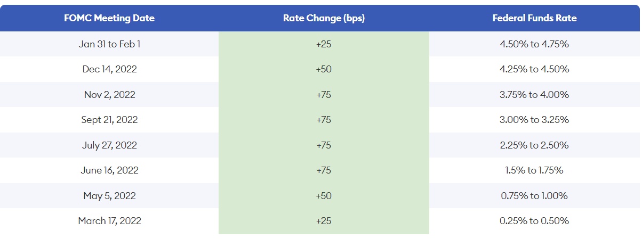Image resolution: width=642 pixels, height=239 pixels.
Task: Click the Dec 14, 2022 meeting date
Action: pos(109,69)
